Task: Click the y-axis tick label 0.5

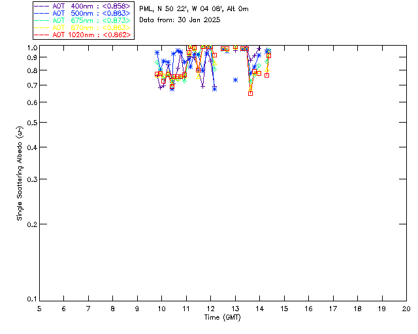Action: tap(30, 123)
